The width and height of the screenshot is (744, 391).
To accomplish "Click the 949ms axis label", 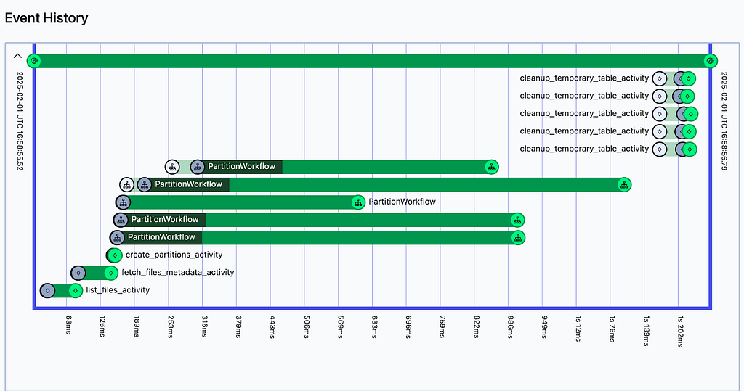I will (x=545, y=326).
